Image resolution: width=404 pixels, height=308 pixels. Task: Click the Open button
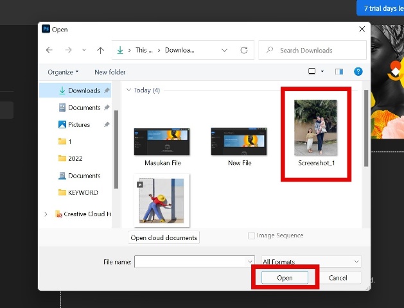pos(285,278)
